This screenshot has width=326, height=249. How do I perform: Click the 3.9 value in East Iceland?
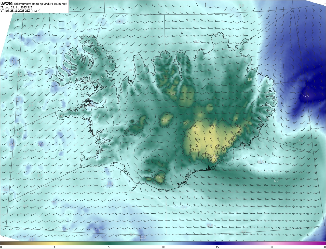(250, 80)
